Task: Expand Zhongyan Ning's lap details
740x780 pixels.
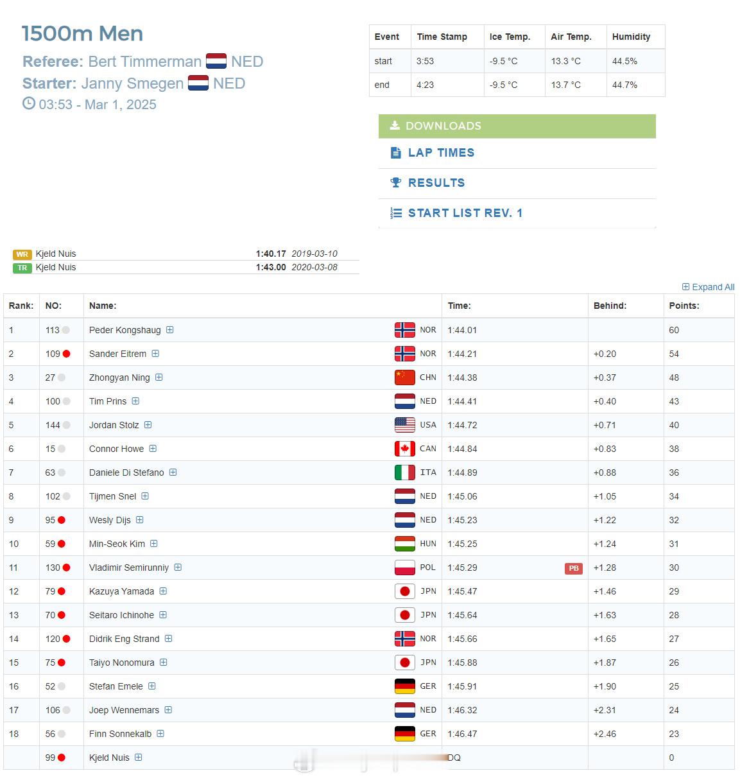Action: coord(159,377)
